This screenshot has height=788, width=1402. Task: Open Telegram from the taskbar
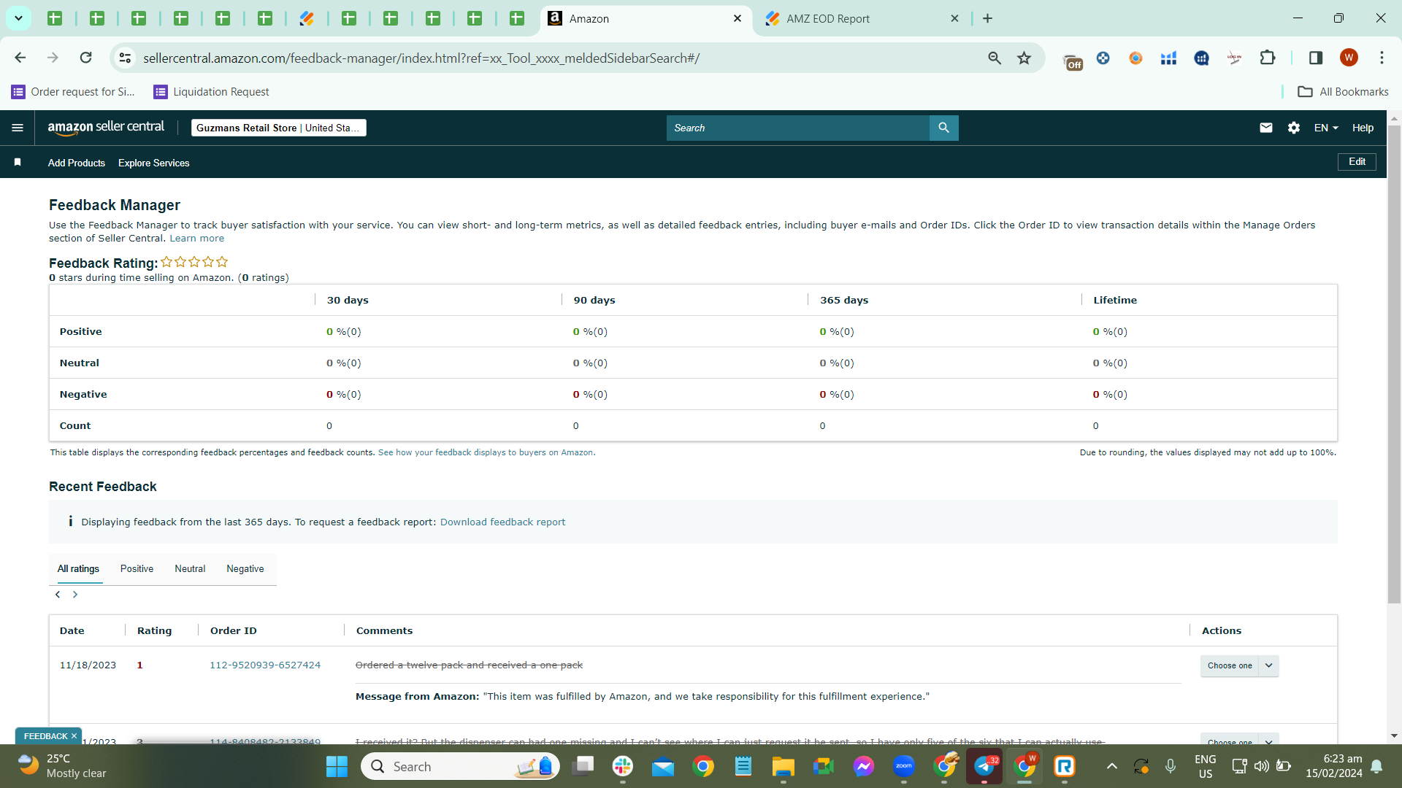pyautogui.click(x=984, y=766)
